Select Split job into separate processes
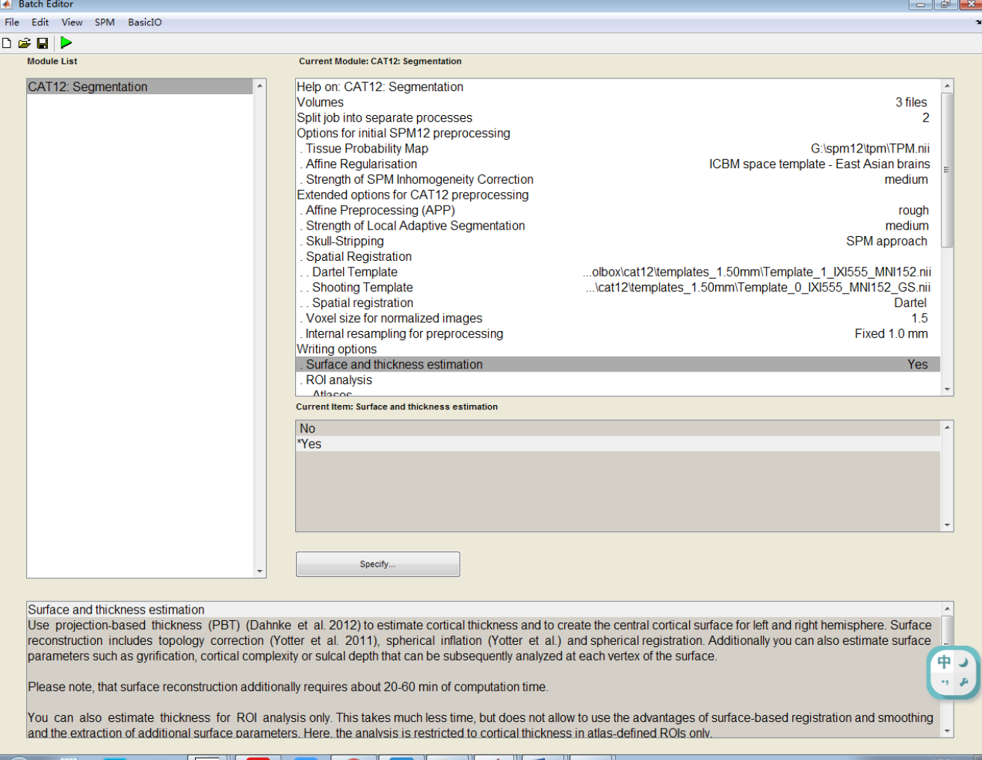982x760 pixels. (618, 118)
